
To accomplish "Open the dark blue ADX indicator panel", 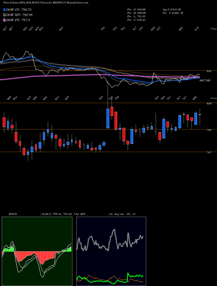I will pyautogui.click(x=111, y=251).
